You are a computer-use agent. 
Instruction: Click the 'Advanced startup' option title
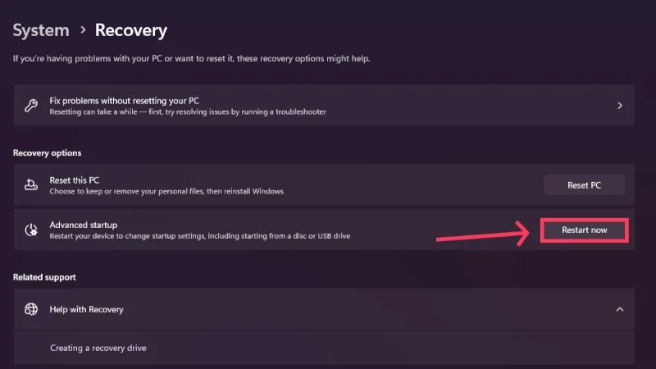pos(84,225)
